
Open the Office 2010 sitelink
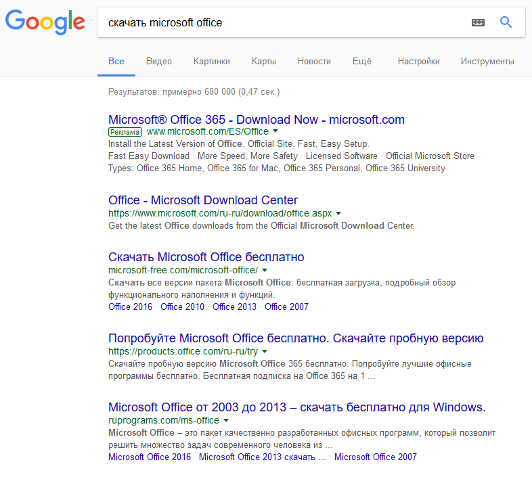click(183, 306)
